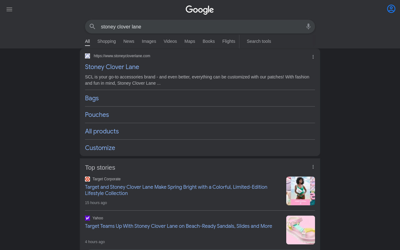Switch to the Shopping tab
The width and height of the screenshot is (400, 250).
pyautogui.click(x=107, y=41)
